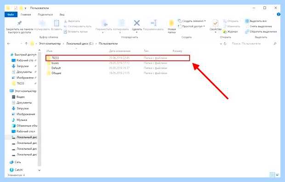Screen dimensions: 285x182
Task: Open the Delete button dropdown arrow
Action: (x=137, y=32)
